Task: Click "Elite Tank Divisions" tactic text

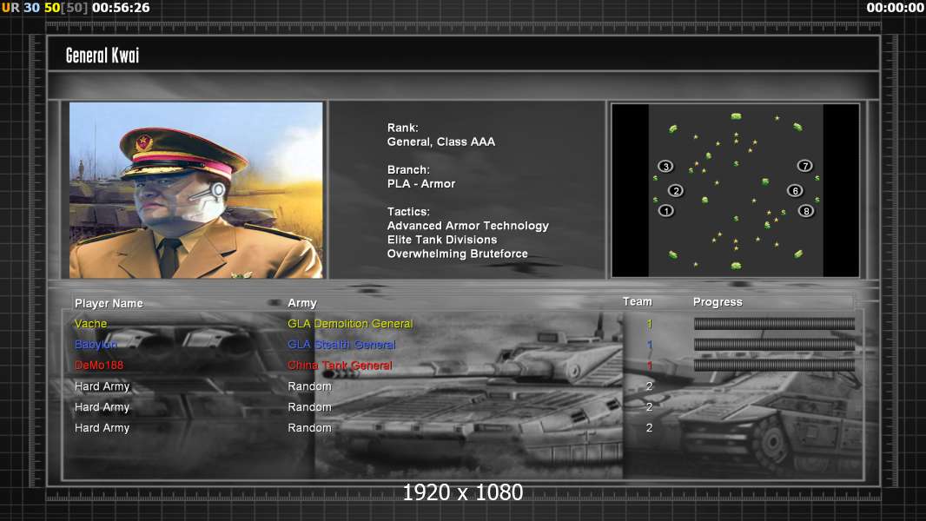Action: [442, 240]
